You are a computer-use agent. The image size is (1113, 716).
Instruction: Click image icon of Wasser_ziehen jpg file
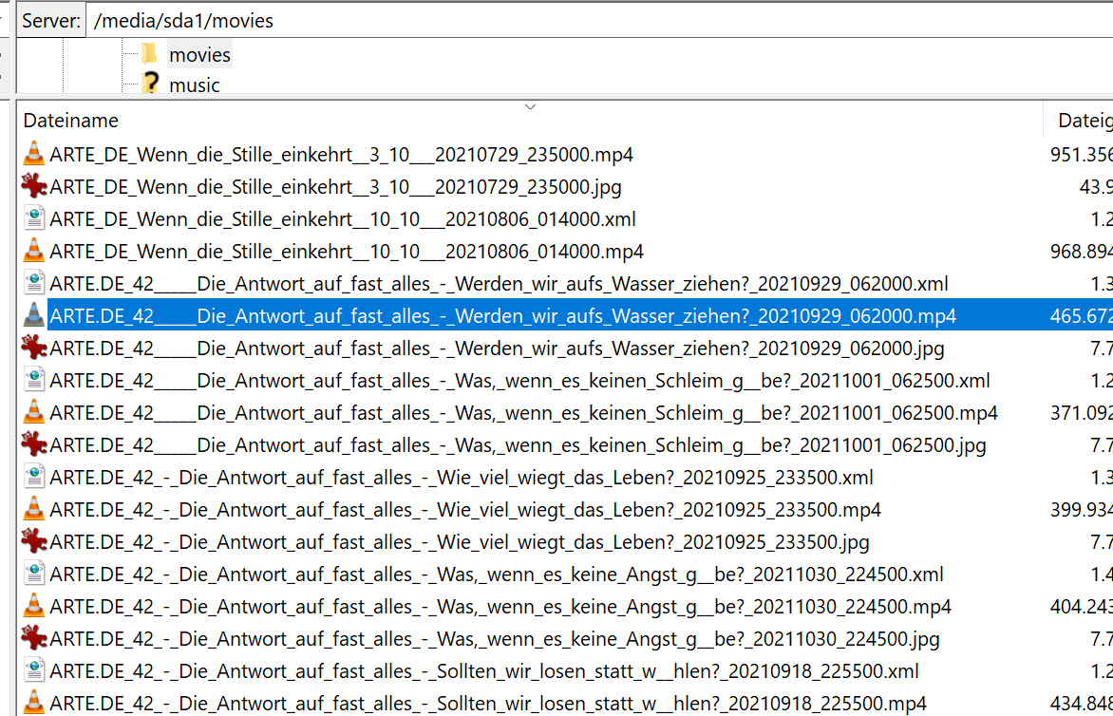[x=34, y=348]
